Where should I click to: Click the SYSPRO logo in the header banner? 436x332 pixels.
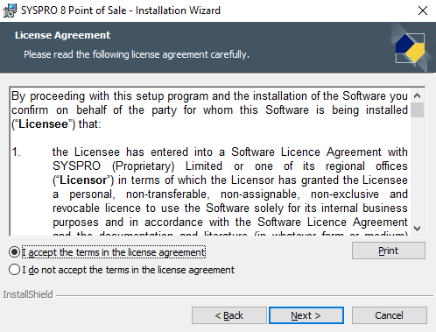coord(410,48)
